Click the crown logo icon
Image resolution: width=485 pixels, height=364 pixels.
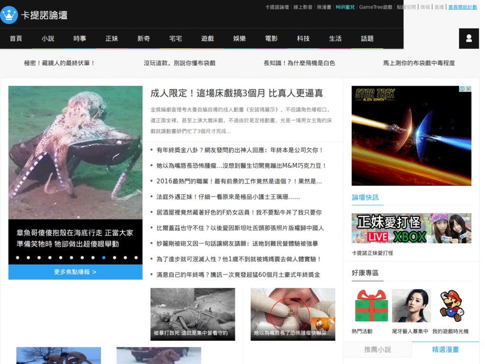9,15
